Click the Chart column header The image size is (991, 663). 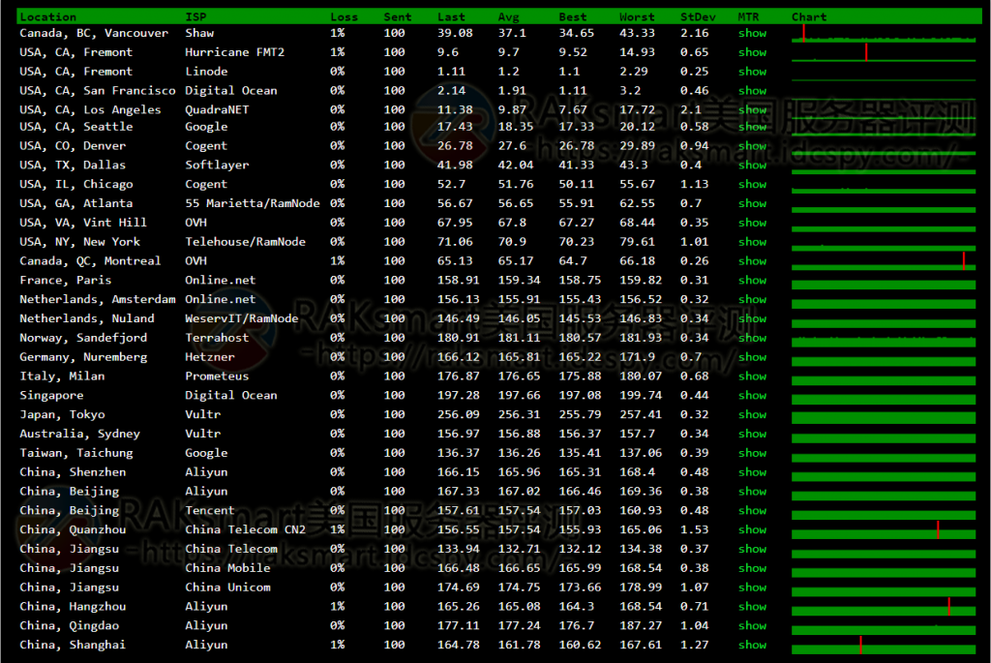coord(809,17)
